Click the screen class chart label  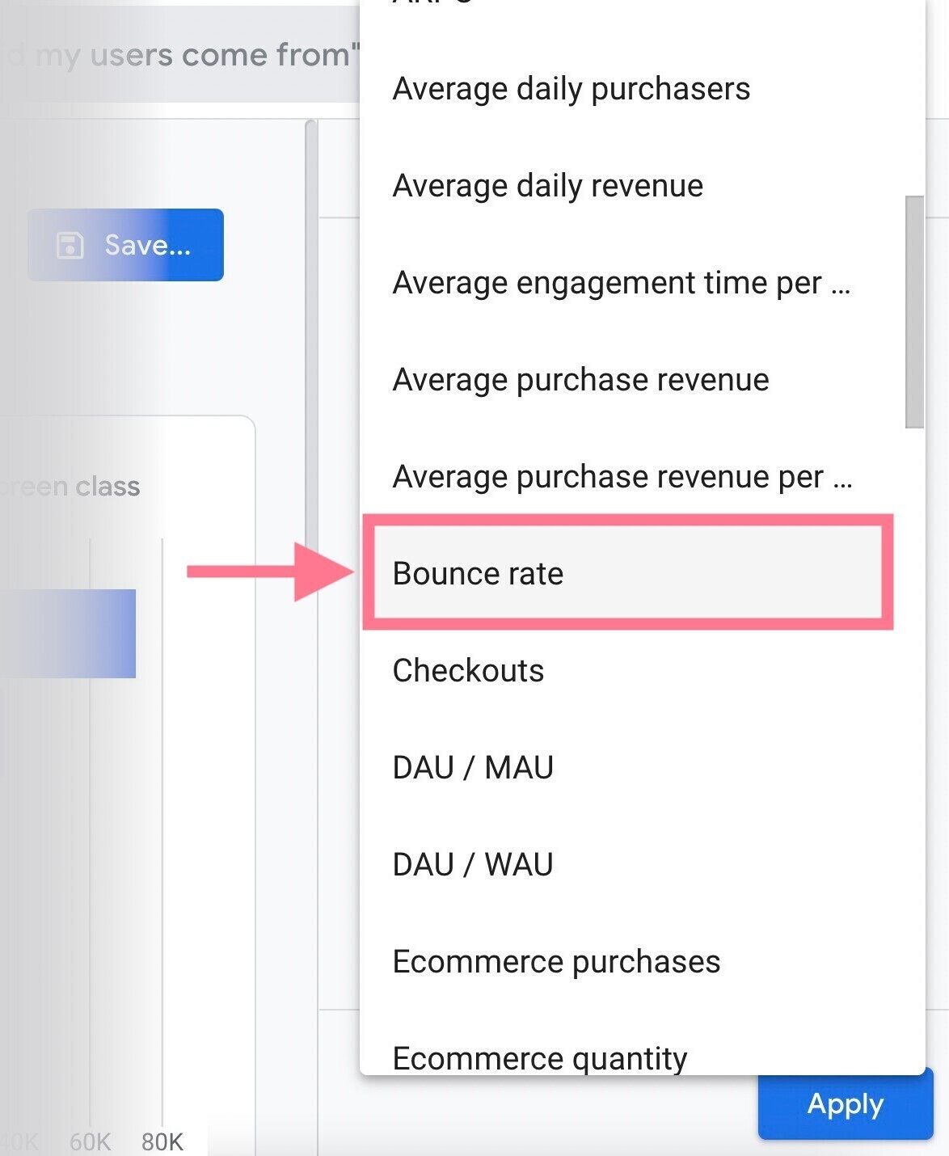pos(70,486)
